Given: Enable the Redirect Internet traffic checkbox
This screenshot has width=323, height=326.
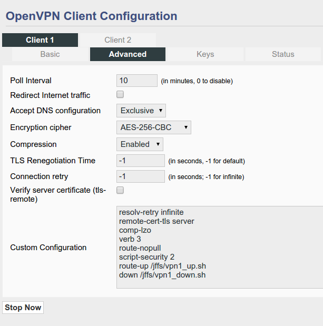Looking at the screenshot, I should coord(120,94).
